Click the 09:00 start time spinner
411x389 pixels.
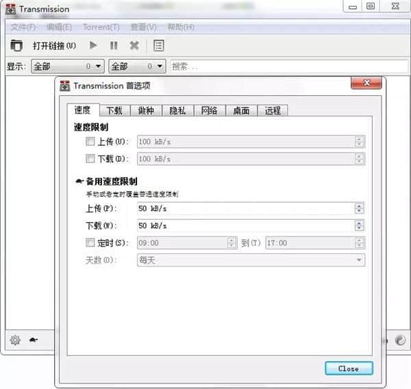point(232,242)
